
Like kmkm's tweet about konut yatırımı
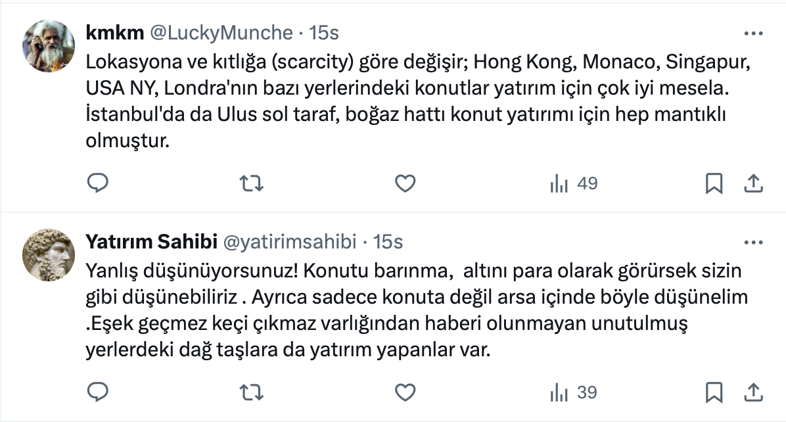coord(405,184)
